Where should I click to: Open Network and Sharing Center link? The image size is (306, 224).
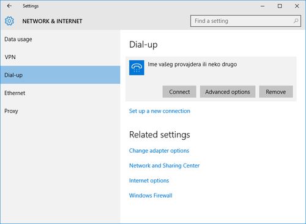(164, 165)
